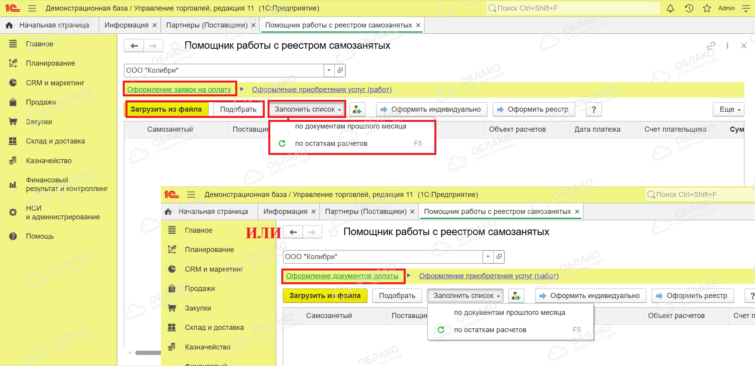This screenshot has height=366, width=755.
Task: Click the add self-employed icon in lower window toolbar
Action: (x=516, y=296)
